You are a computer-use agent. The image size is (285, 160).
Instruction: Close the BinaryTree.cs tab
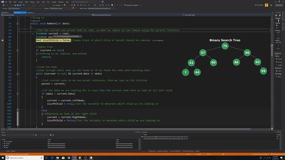point(25,12)
